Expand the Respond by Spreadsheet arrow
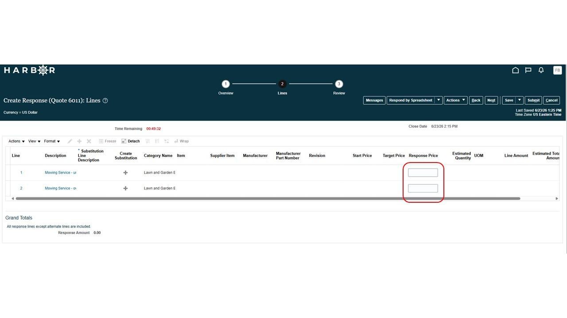This screenshot has width=567, height=318. (x=439, y=100)
